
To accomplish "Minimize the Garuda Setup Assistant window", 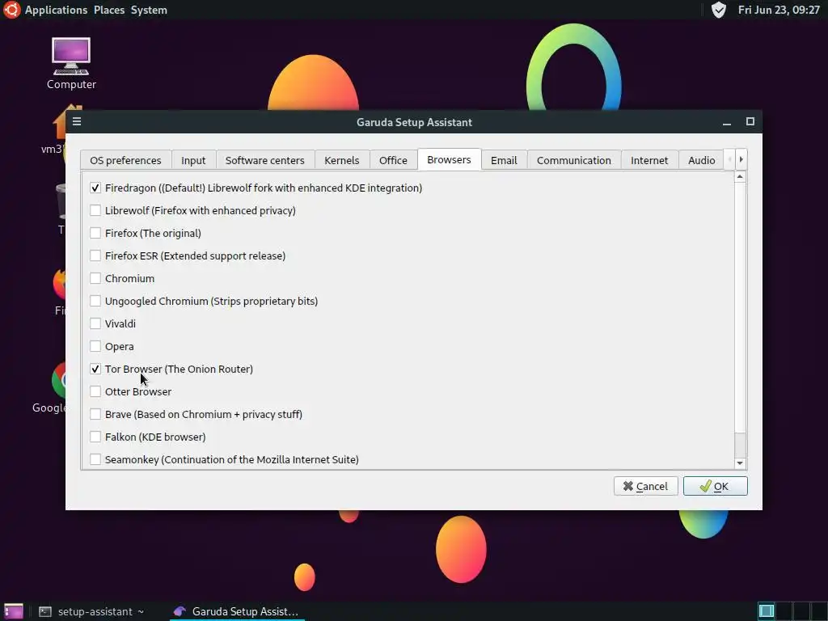I will click(727, 122).
